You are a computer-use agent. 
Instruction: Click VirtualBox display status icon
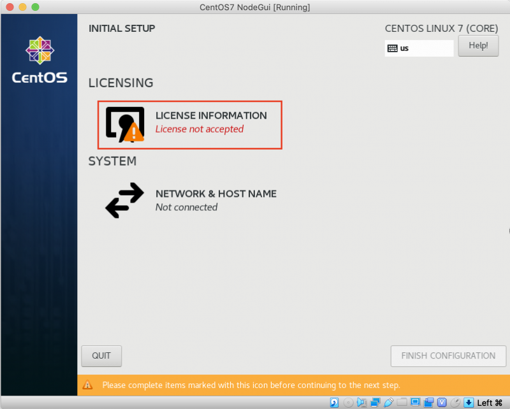(x=415, y=402)
